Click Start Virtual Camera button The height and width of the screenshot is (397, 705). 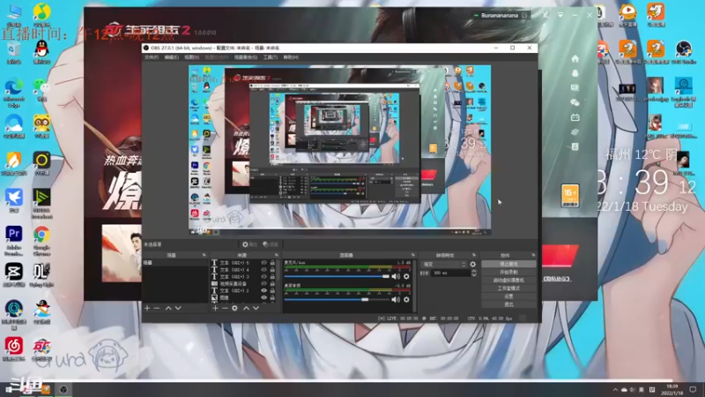(508, 280)
